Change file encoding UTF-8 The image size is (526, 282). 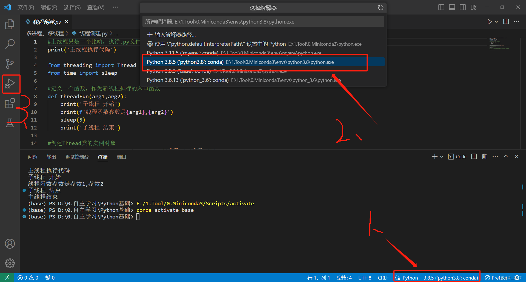click(365, 278)
